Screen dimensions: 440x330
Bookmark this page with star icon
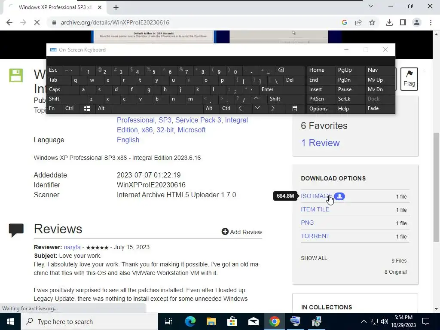tap(372, 22)
